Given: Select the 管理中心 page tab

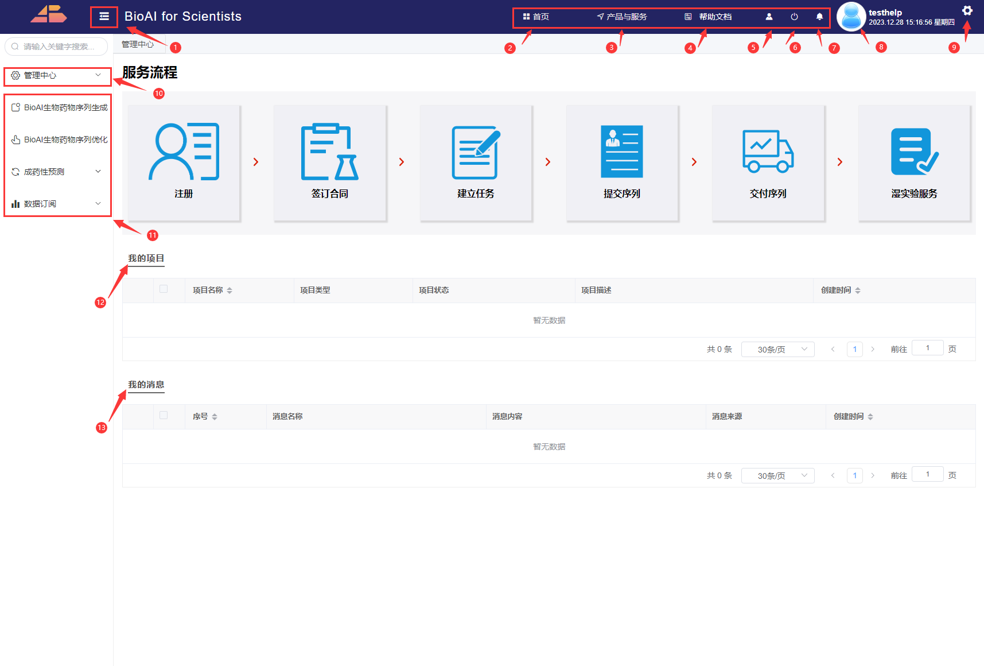Looking at the screenshot, I should (138, 44).
